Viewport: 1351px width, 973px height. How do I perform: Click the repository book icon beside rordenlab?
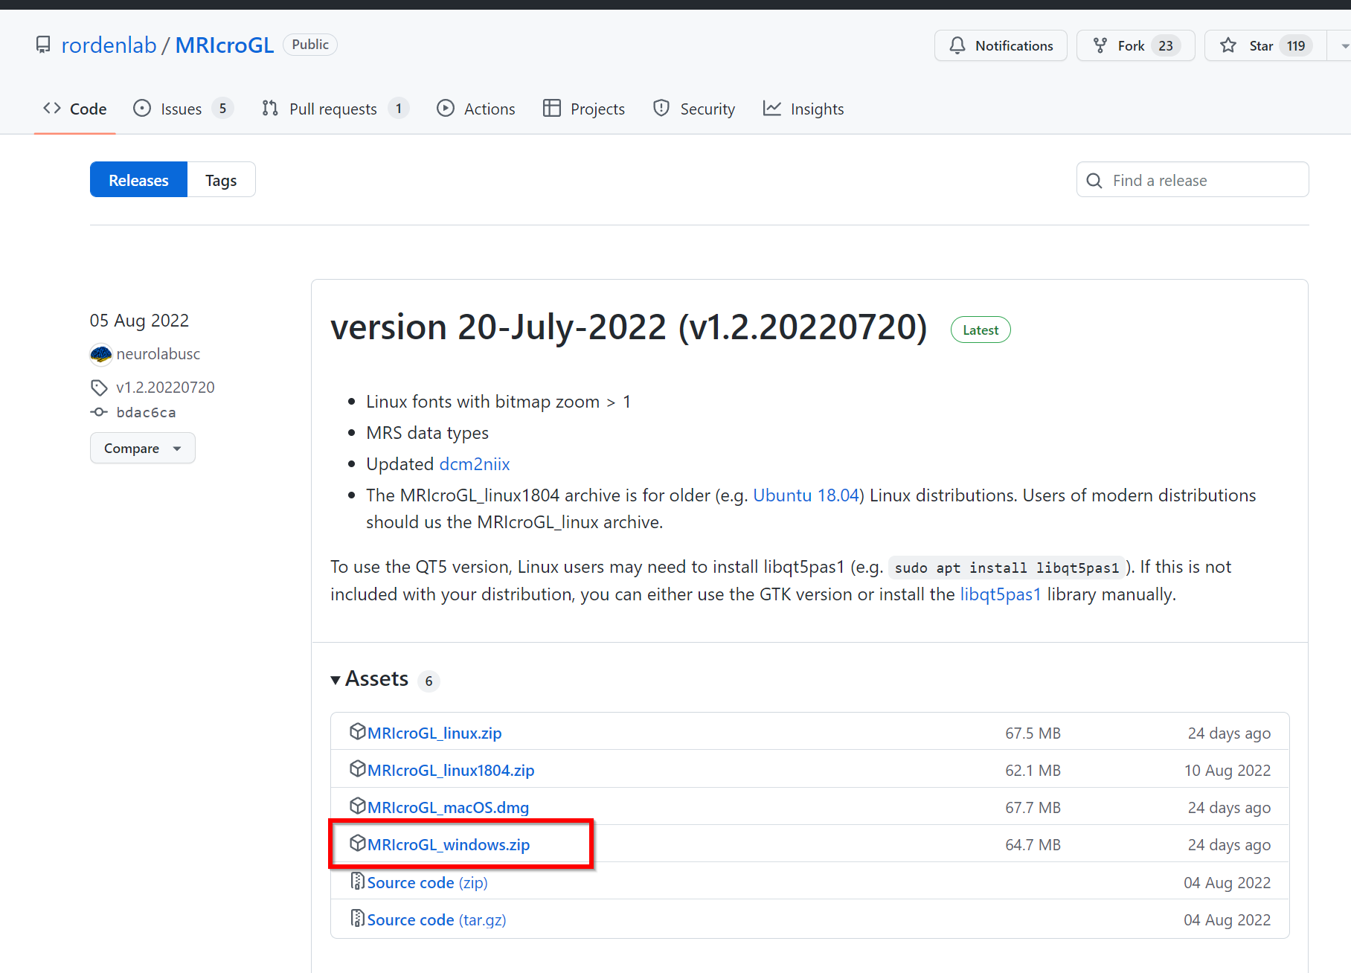pyautogui.click(x=43, y=45)
